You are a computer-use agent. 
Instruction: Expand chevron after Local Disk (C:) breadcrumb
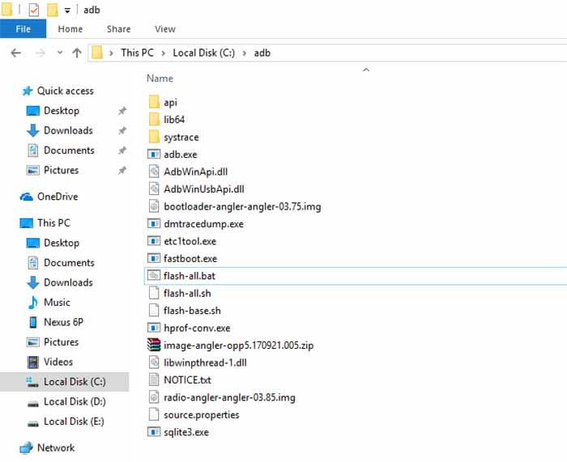tap(245, 53)
